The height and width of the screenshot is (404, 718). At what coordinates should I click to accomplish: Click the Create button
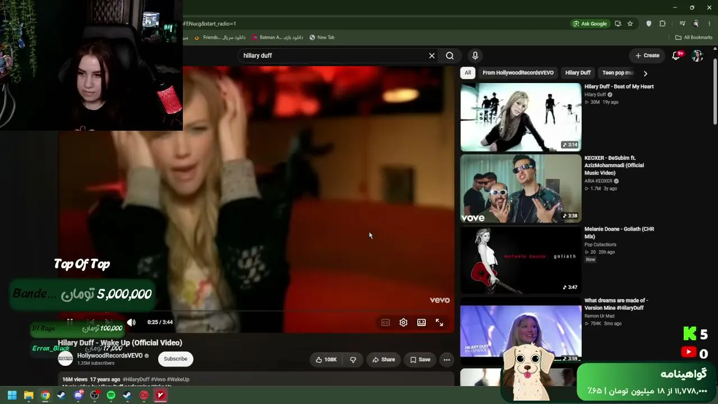click(647, 56)
